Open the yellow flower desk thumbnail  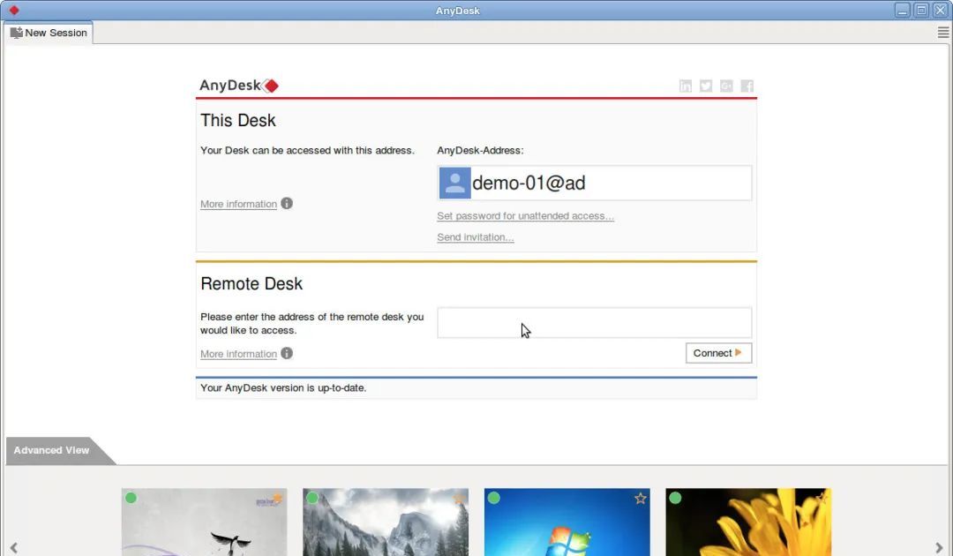coord(748,522)
